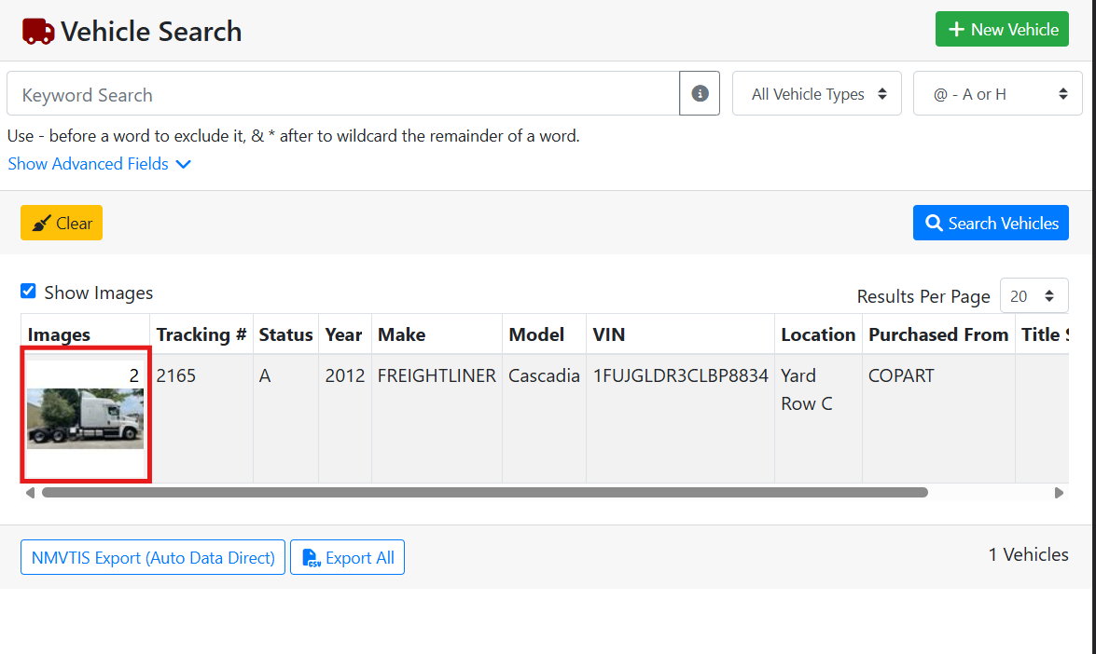This screenshot has width=1096, height=654.
Task: Click the 2012 year cell
Action: tap(344, 418)
